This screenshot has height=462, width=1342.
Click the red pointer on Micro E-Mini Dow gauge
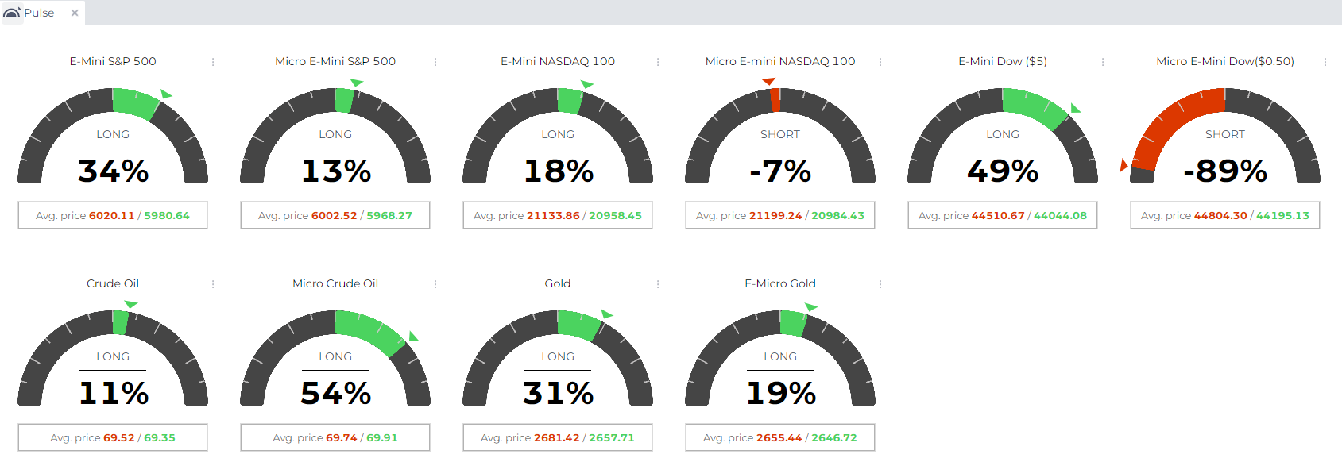pos(1123,165)
